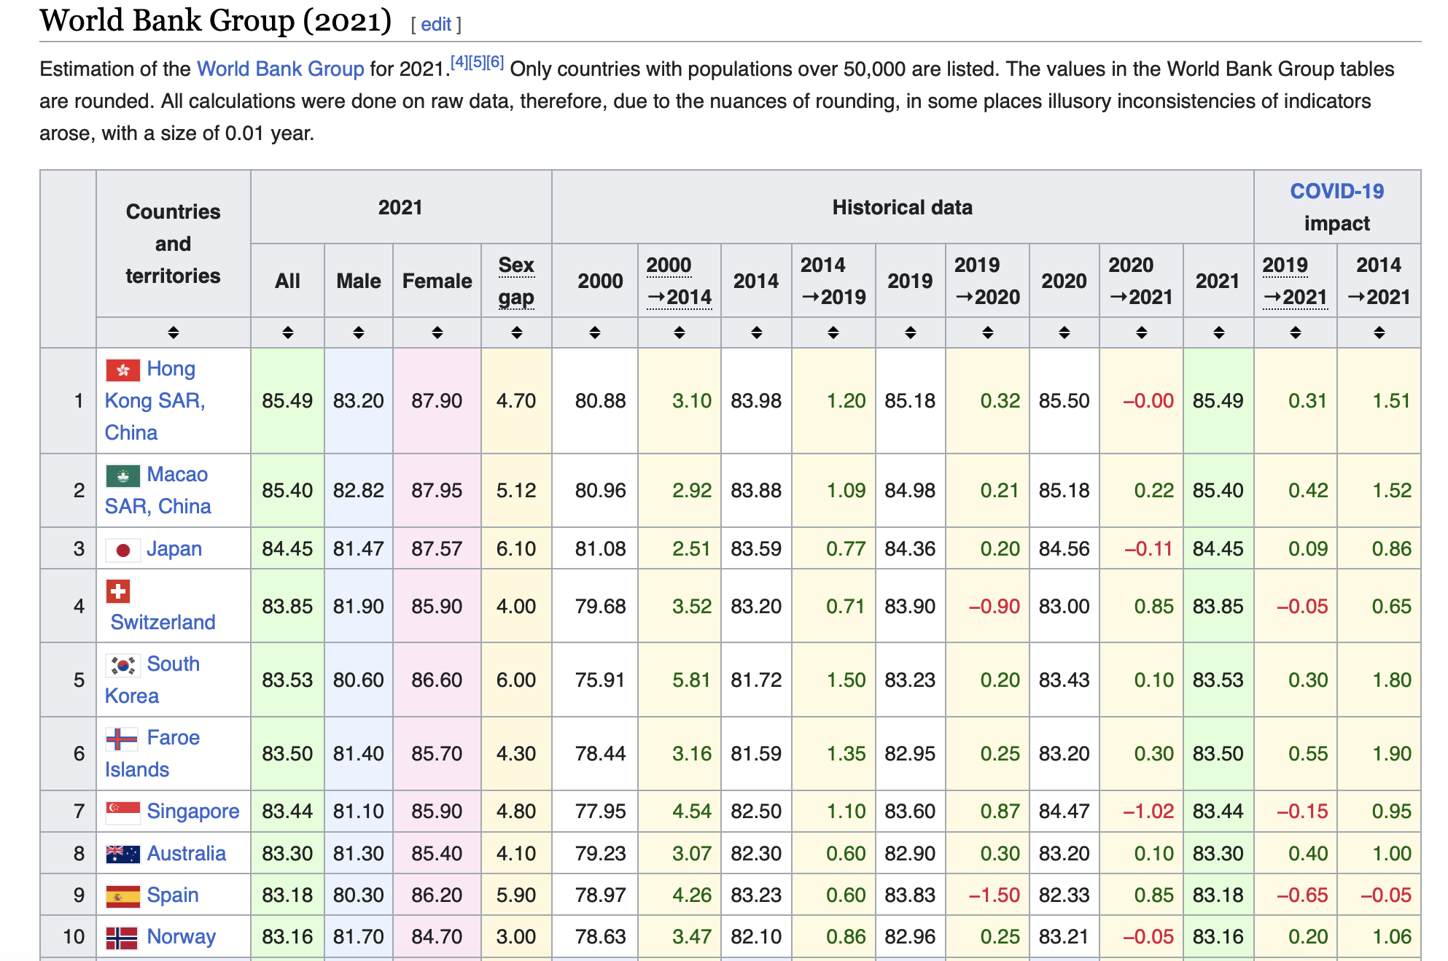Sort by COVID 2014→2021 column arrows

point(1379,332)
